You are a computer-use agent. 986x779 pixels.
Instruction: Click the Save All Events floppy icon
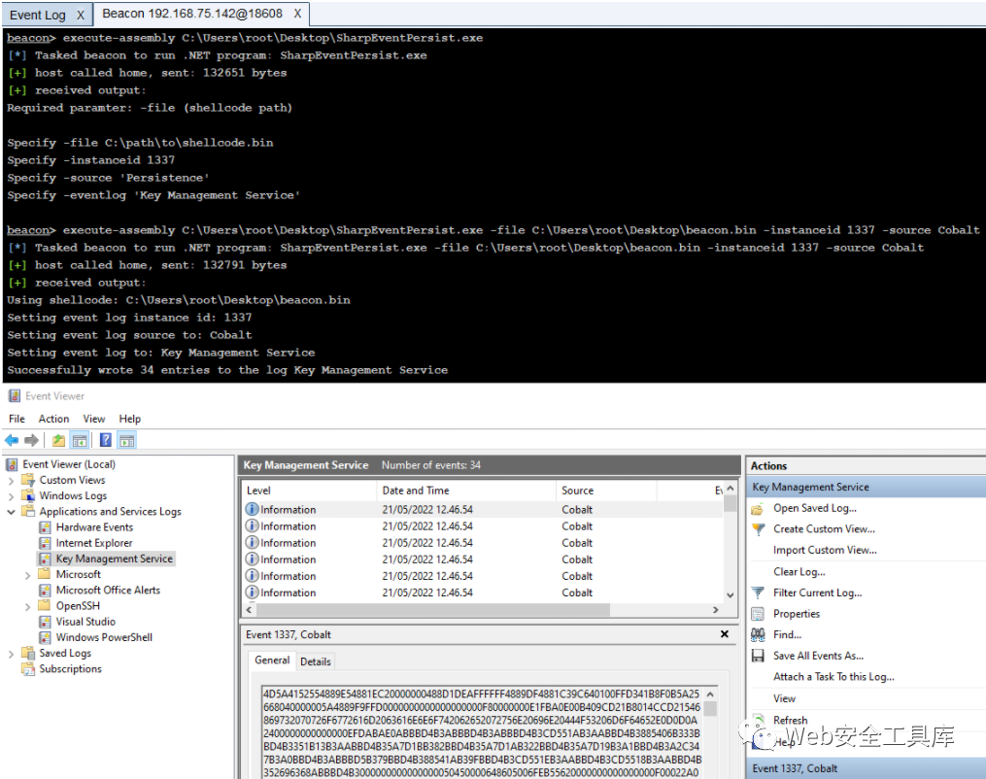[758, 656]
